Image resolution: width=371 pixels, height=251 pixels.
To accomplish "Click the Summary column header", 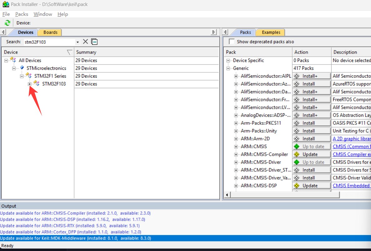I will pos(147,52).
